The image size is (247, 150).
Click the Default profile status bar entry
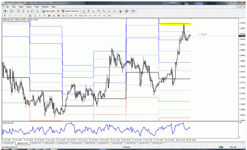126,147
